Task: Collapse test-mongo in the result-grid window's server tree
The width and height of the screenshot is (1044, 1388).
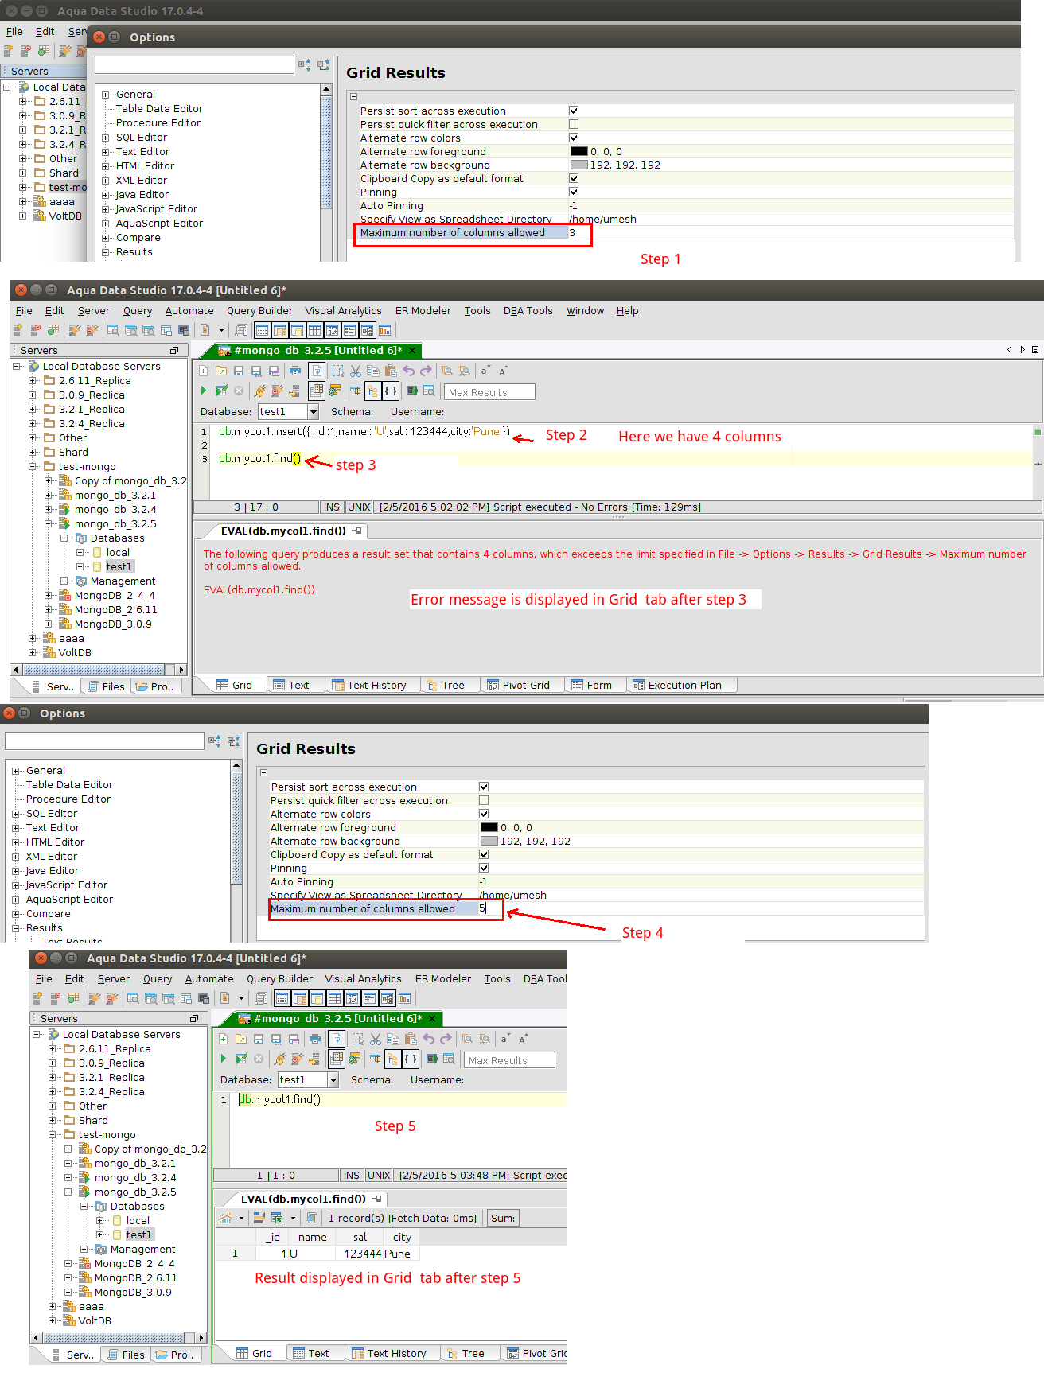Action: tap(53, 1135)
